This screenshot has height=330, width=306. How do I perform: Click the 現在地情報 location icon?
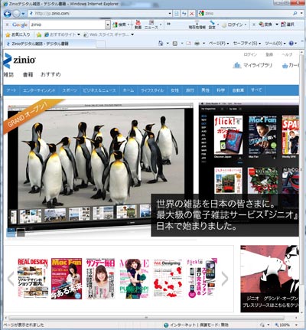pos(197,25)
